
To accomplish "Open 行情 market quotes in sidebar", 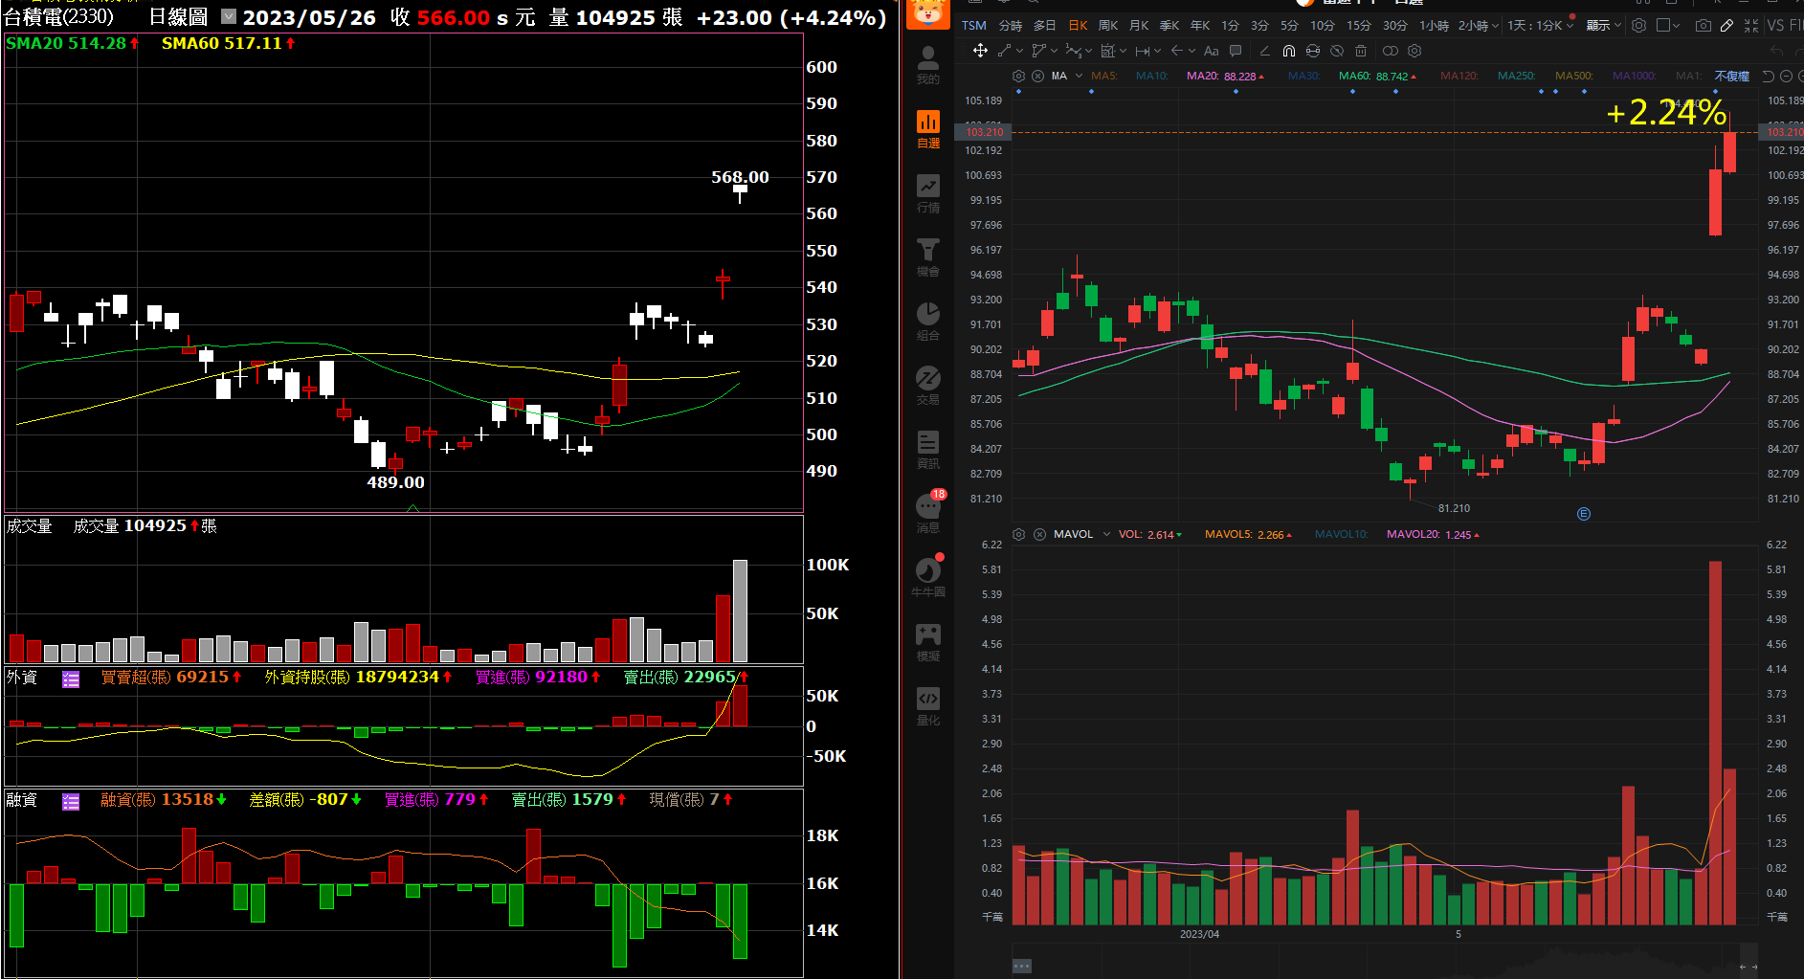I will coord(928,193).
